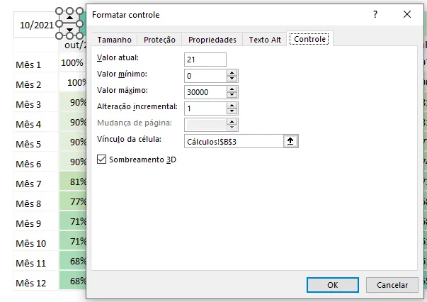Confirm with the OK button
Viewport: 427px width, 302px height.
pyautogui.click(x=333, y=285)
